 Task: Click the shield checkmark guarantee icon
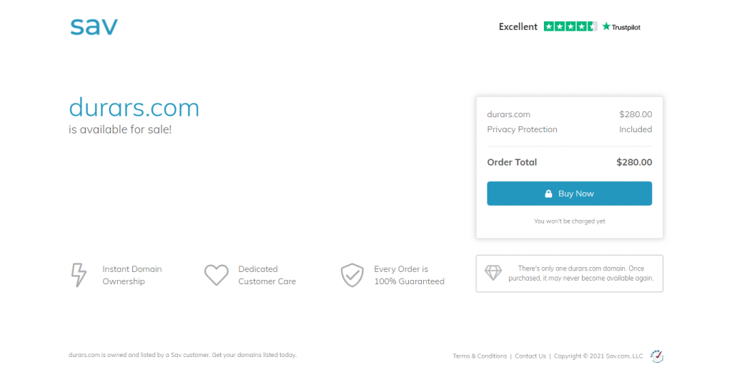point(352,275)
